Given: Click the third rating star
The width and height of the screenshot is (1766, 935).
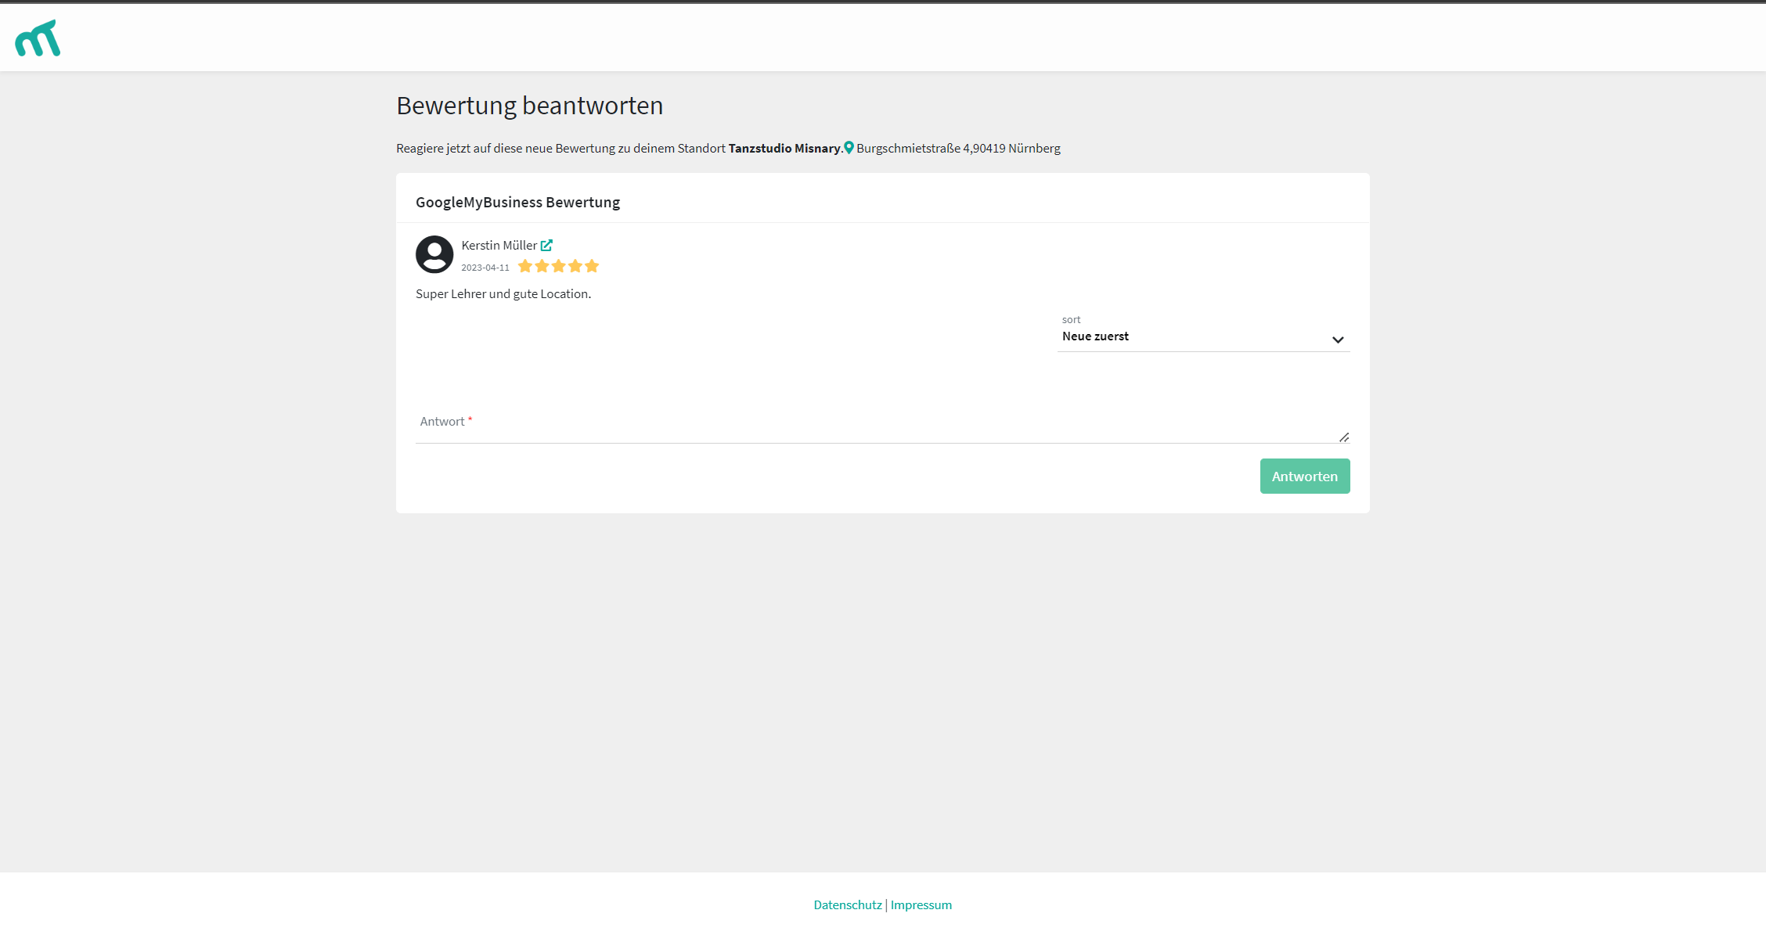Looking at the screenshot, I should point(558,266).
